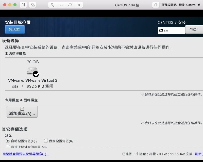
Task: Click the 完成(D) done button
Action: 15,29
